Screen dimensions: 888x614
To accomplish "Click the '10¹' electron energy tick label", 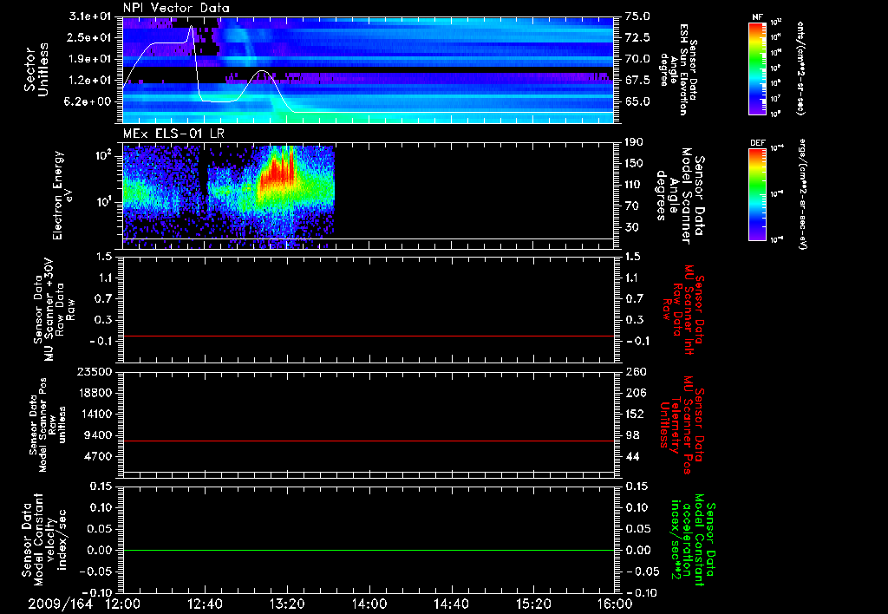I will point(104,202).
